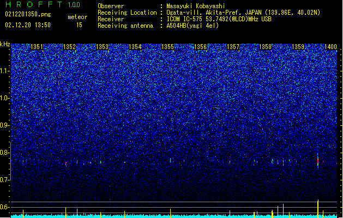Image resolution: width=343 pixels, height=218 pixels.
Task: Click the 1352 time marker
Action: 69,47
